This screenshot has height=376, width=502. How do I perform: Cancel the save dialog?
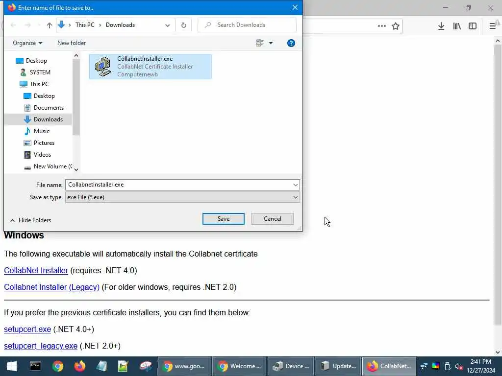pyautogui.click(x=273, y=219)
